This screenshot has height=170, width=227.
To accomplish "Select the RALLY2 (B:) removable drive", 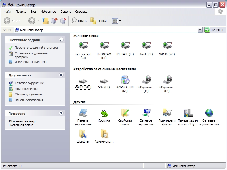I will (x=83, y=81).
